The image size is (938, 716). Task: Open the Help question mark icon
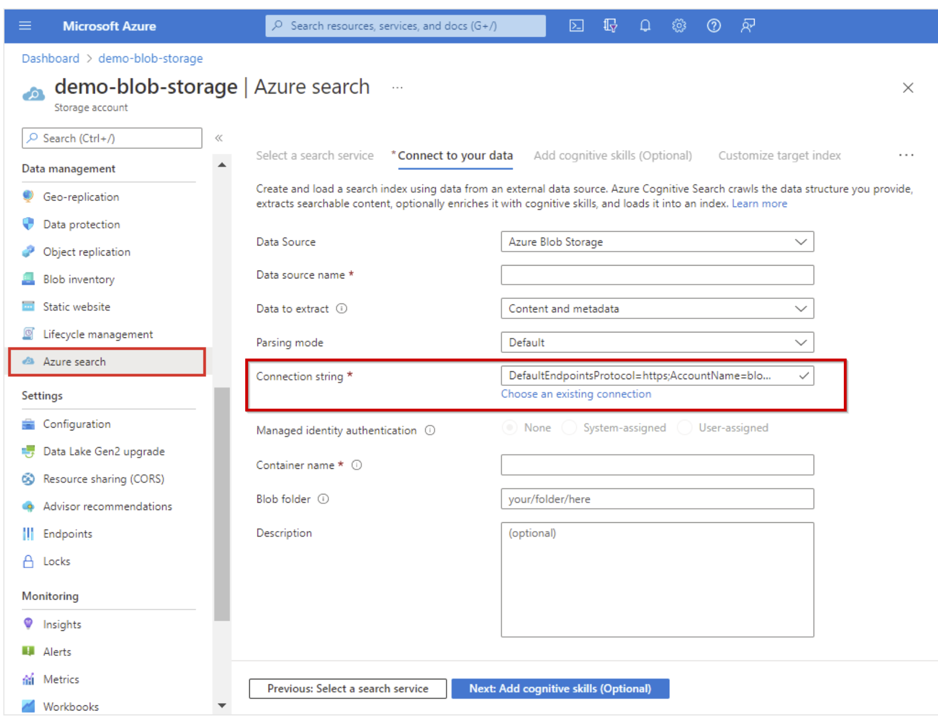coord(713,26)
